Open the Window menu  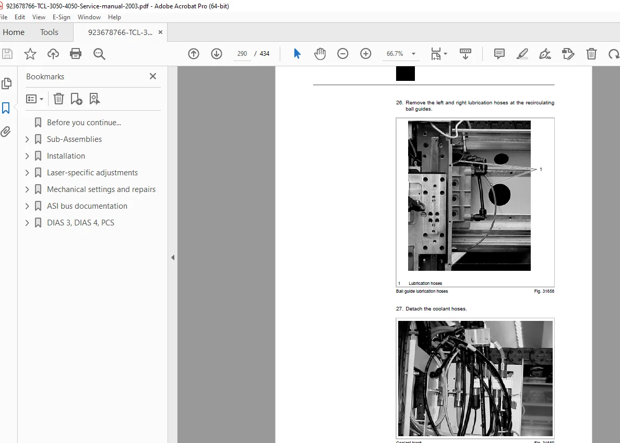[x=89, y=17]
